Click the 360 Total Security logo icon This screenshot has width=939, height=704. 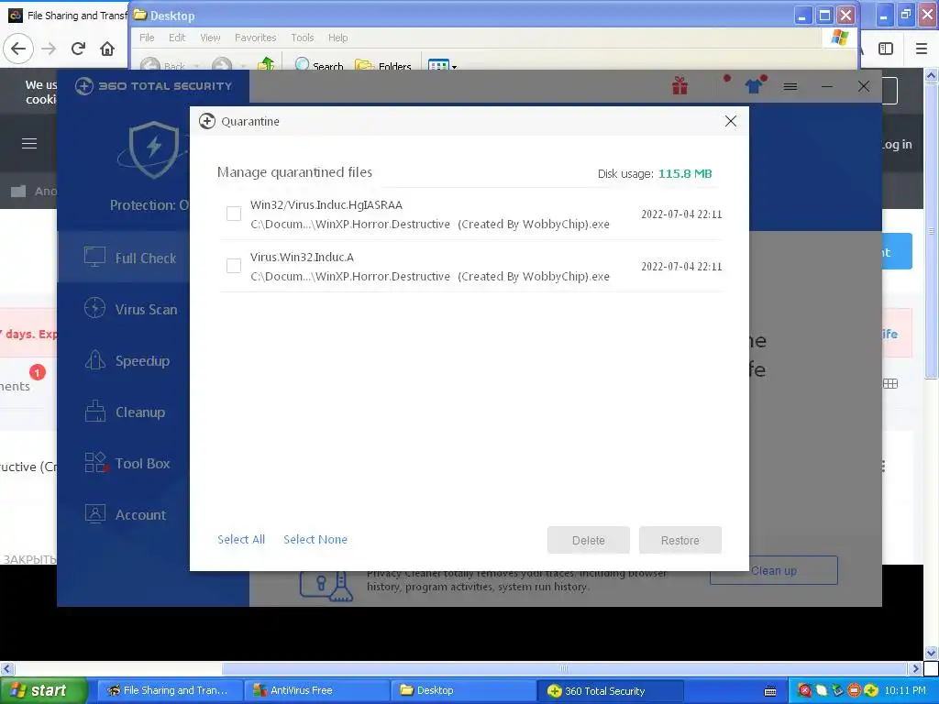84,86
